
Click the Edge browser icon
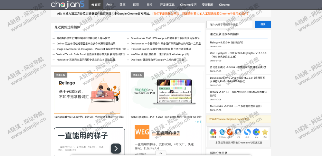(222, 132)
